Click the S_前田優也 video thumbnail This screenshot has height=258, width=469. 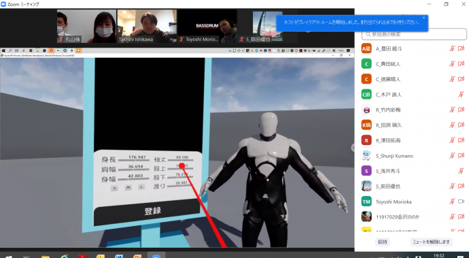tap(267, 26)
